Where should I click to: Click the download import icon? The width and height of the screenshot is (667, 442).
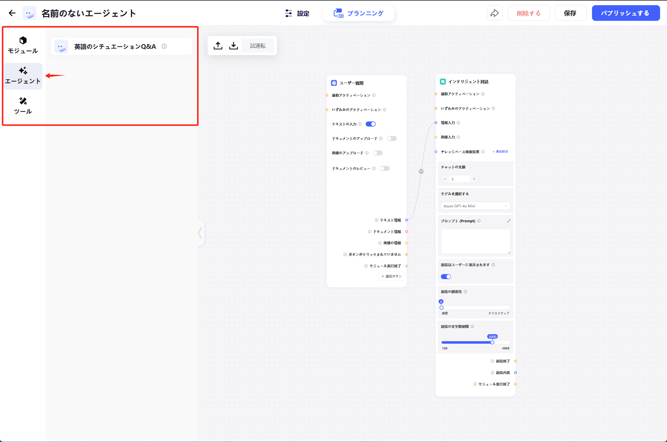click(233, 46)
